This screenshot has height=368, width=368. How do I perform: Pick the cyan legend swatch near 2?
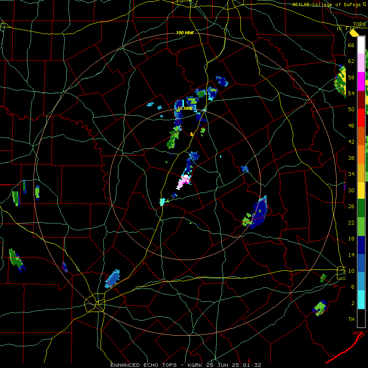pos(361,300)
